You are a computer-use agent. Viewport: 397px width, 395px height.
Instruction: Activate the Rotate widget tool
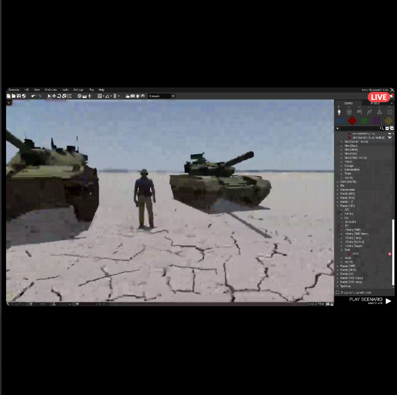[x=59, y=96]
